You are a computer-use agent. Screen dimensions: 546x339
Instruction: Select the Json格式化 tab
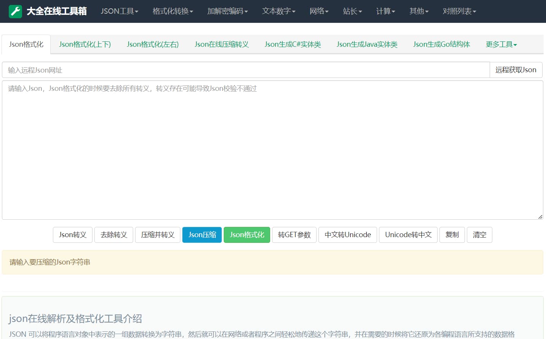point(26,44)
